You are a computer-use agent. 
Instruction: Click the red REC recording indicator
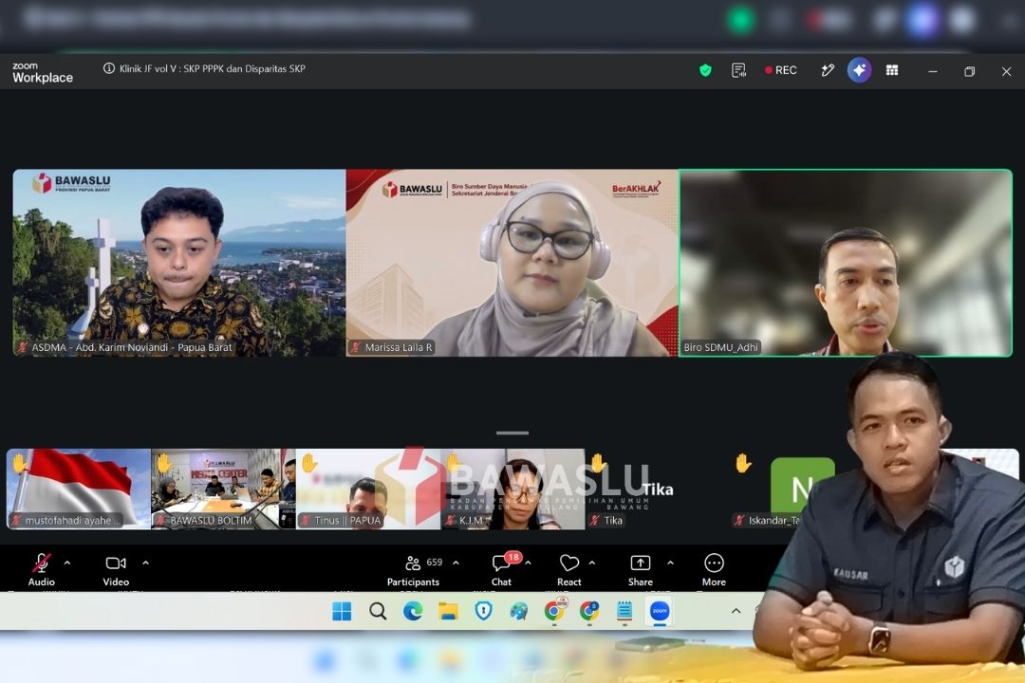[x=781, y=70]
